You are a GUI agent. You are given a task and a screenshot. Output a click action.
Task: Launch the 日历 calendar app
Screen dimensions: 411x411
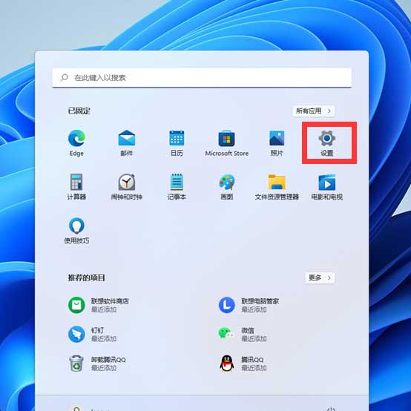tap(177, 143)
